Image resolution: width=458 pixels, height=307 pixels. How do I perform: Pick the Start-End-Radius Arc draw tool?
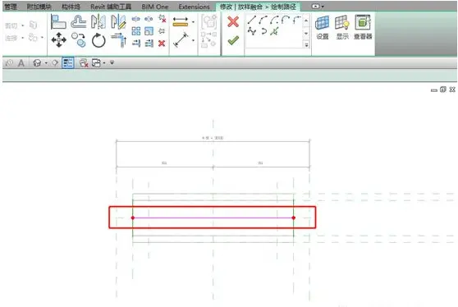coord(263,20)
